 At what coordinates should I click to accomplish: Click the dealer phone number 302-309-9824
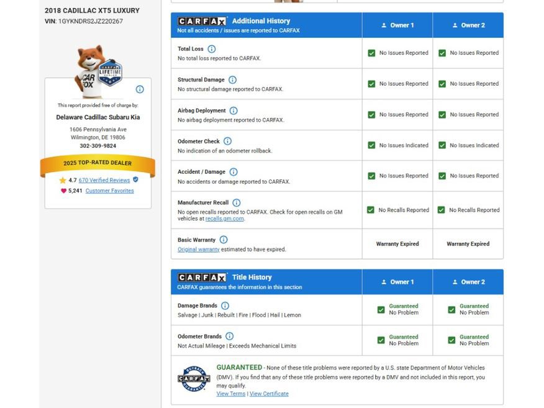pyautogui.click(x=98, y=146)
